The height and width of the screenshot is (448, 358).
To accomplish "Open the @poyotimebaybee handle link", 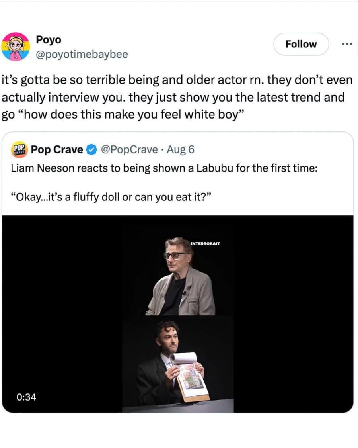I will coord(82,54).
